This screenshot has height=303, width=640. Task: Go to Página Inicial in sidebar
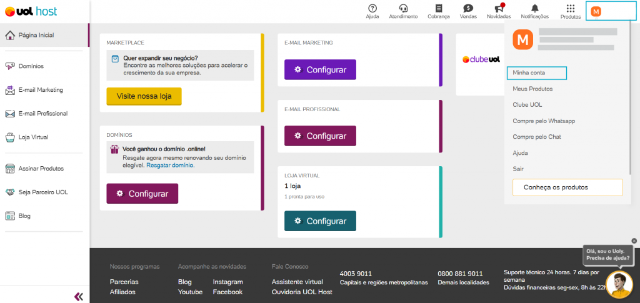coord(44,35)
